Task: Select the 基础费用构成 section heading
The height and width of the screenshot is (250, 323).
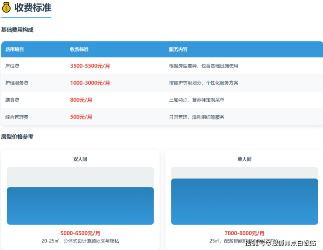Action: point(17,30)
